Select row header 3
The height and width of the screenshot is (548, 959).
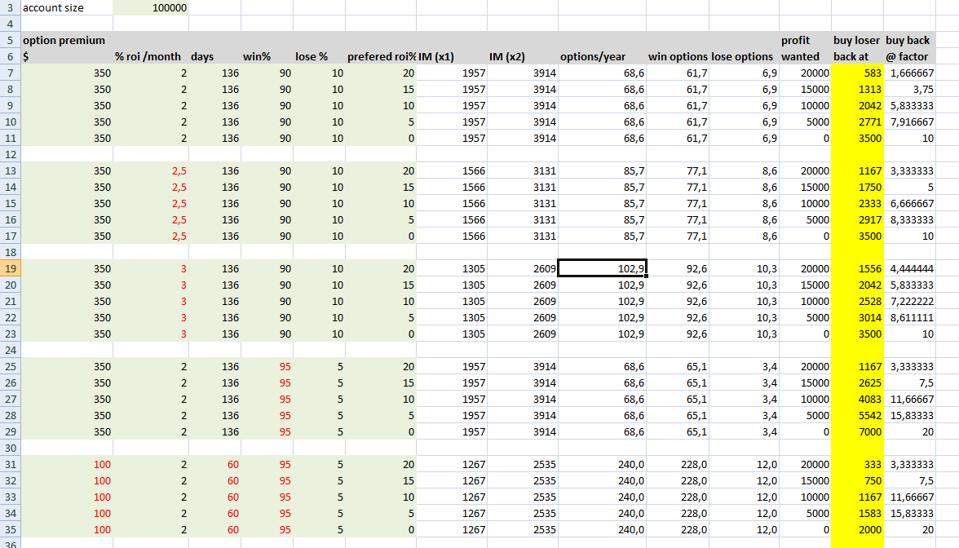click(x=11, y=8)
